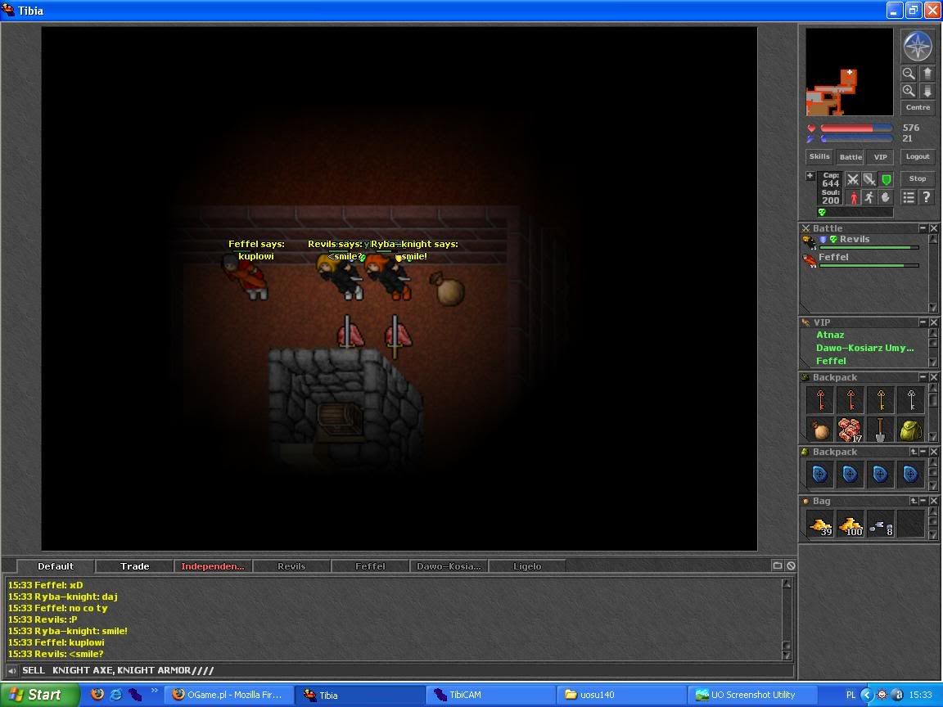Switch to the Default chat tab
This screenshot has width=943, height=707.
56,566
